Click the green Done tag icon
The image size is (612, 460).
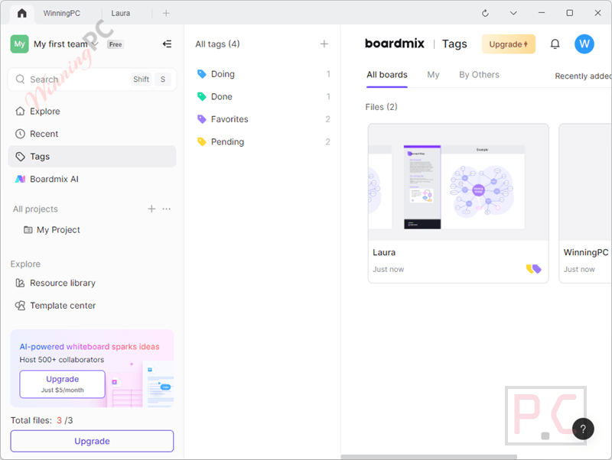click(202, 97)
